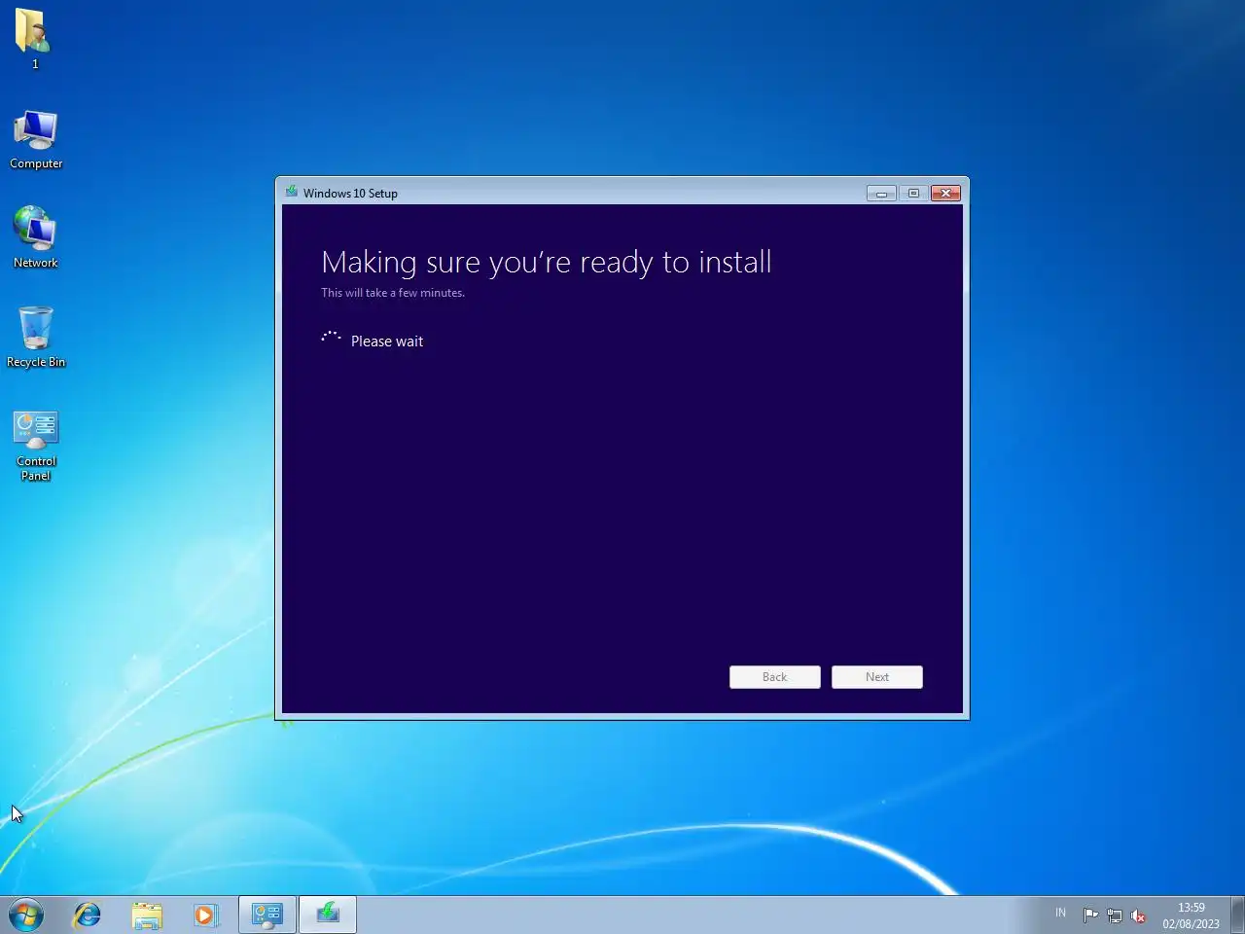1245x934 pixels.
Task: Open the Action Center flag tray icon
Action: pyautogui.click(x=1090, y=915)
